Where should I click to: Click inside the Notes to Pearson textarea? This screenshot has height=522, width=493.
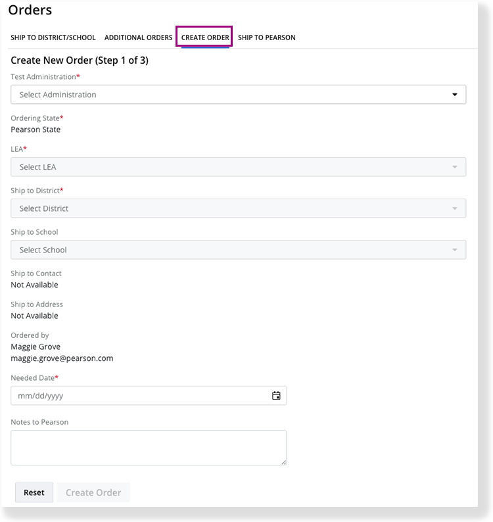point(149,448)
